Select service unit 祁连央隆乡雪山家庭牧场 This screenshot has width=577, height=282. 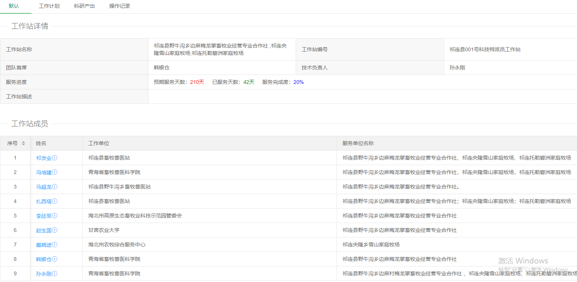point(371,245)
